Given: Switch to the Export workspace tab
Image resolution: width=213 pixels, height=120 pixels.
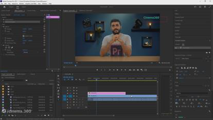Looking at the screenshot, I should point(24,7).
